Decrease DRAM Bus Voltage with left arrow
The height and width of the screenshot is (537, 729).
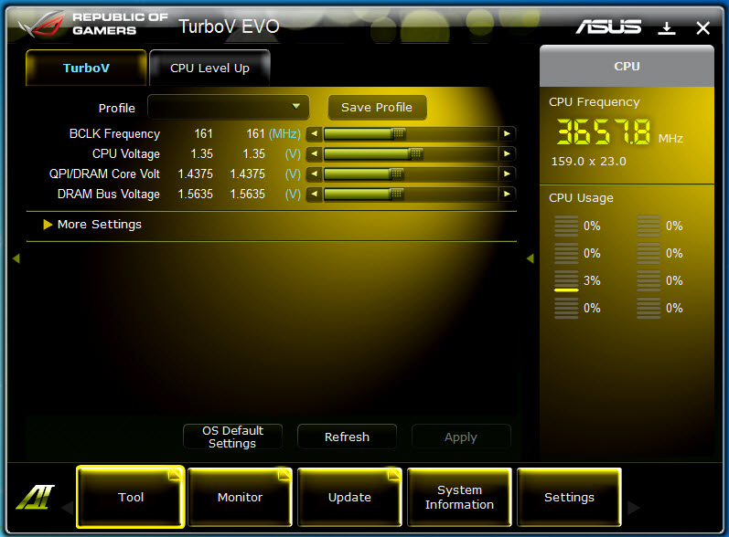click(315, 194)
